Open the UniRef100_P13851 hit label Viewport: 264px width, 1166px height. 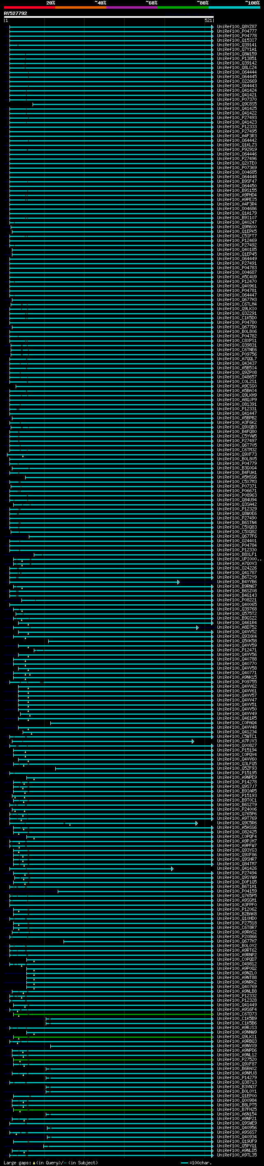(x=237, y=58)
